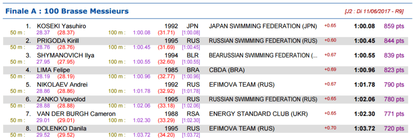Click the bracketed time [1:03.72]
This screenshot has height=140, width=413.
(191, 135)
